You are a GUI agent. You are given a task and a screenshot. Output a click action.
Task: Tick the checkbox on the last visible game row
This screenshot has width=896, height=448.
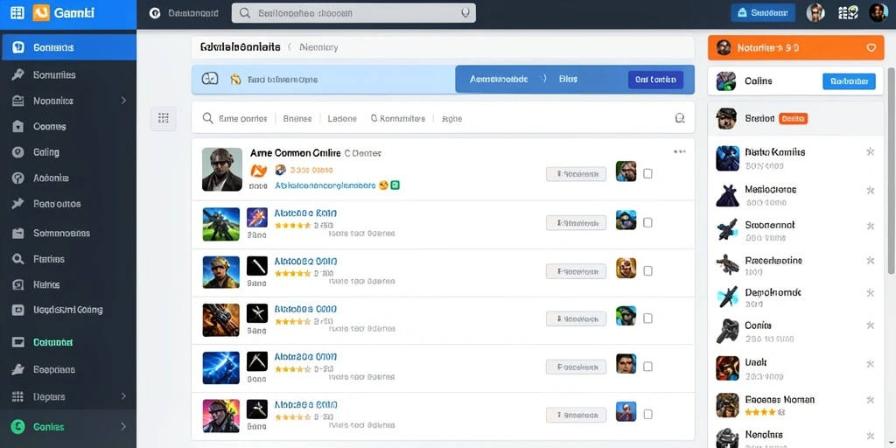click(647, 414)
